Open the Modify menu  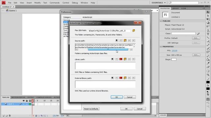click(x=37, y=3)
